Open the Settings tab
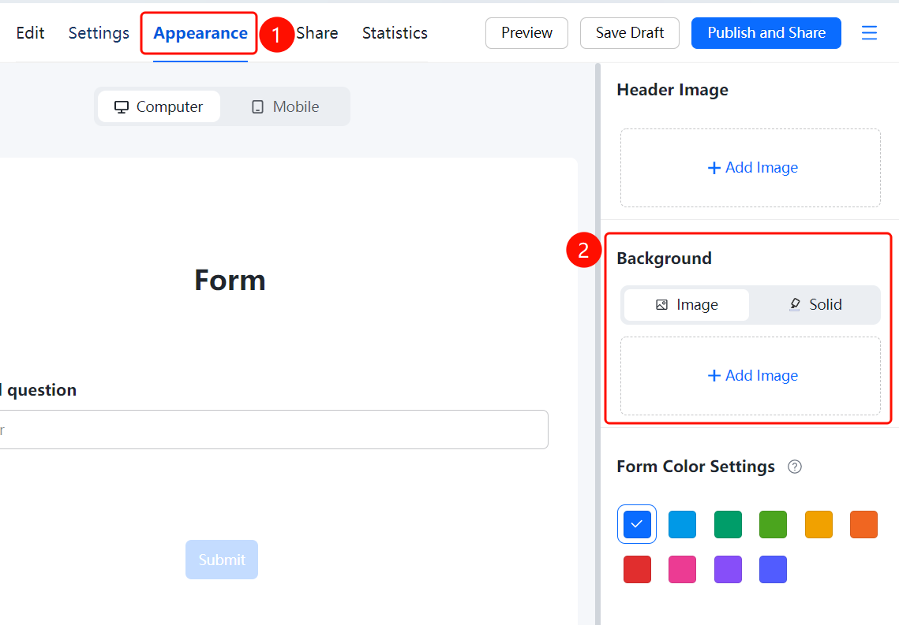 pyautogui.click(x=99, y=33)
